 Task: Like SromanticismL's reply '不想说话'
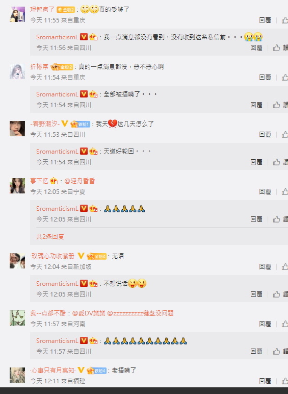click(276, 294)
